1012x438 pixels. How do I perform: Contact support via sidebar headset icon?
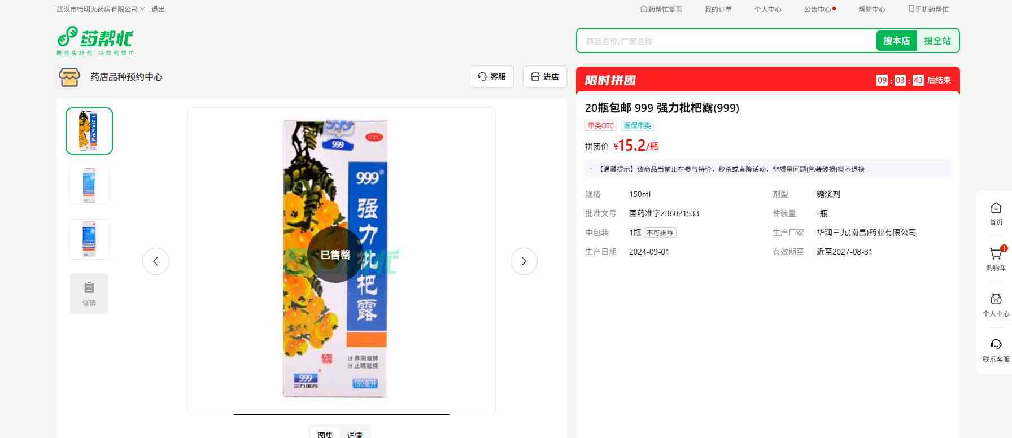click(996, 344)
